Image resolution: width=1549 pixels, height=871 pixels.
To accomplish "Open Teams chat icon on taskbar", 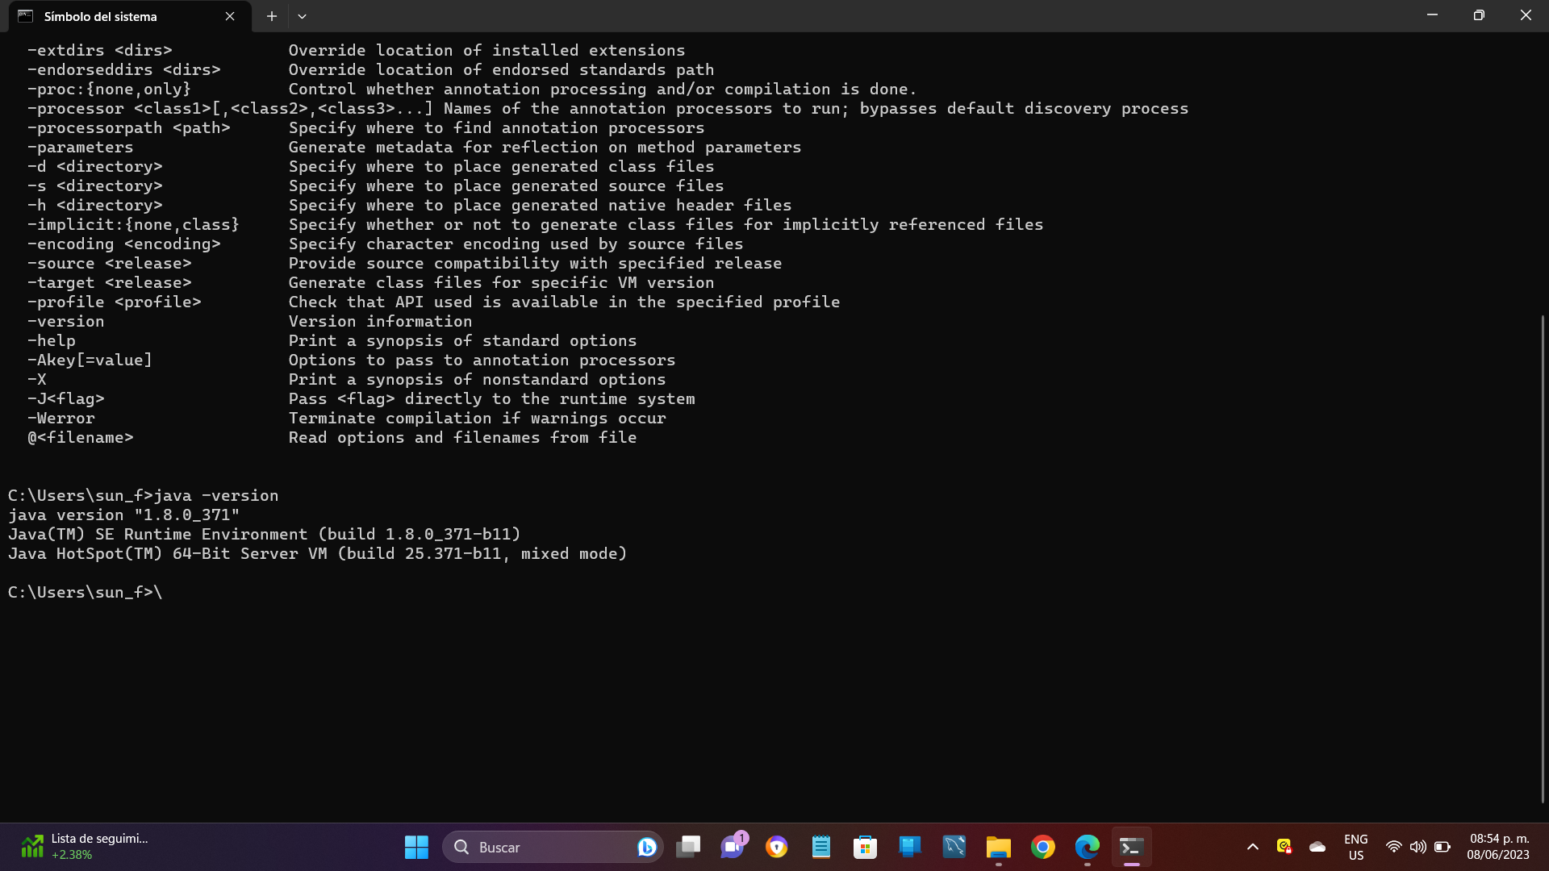I will pos(733,847).
